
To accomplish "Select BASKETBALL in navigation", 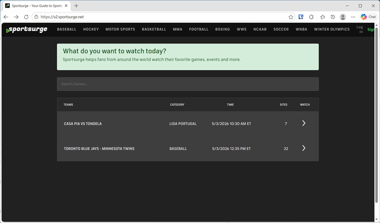I will [x=154, y=29].
